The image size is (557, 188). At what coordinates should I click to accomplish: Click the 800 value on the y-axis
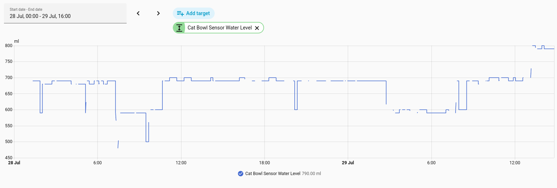tap(9, 46)
